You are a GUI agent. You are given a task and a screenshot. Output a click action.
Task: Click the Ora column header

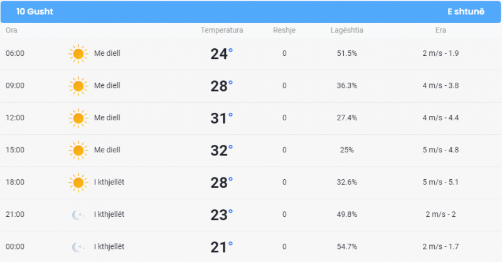tap(11, 30)
